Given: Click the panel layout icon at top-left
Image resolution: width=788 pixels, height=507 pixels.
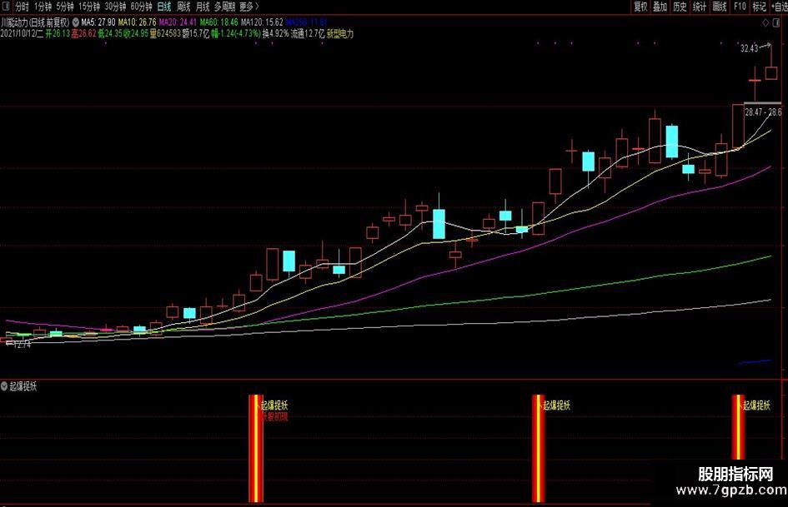Looking at the screenshot, I should tap(6, 7).
